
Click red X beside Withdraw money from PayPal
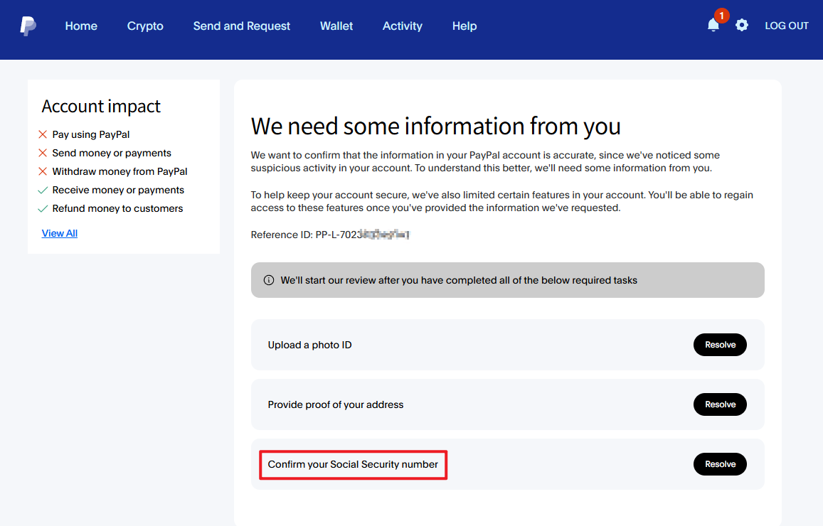(43, 171)
